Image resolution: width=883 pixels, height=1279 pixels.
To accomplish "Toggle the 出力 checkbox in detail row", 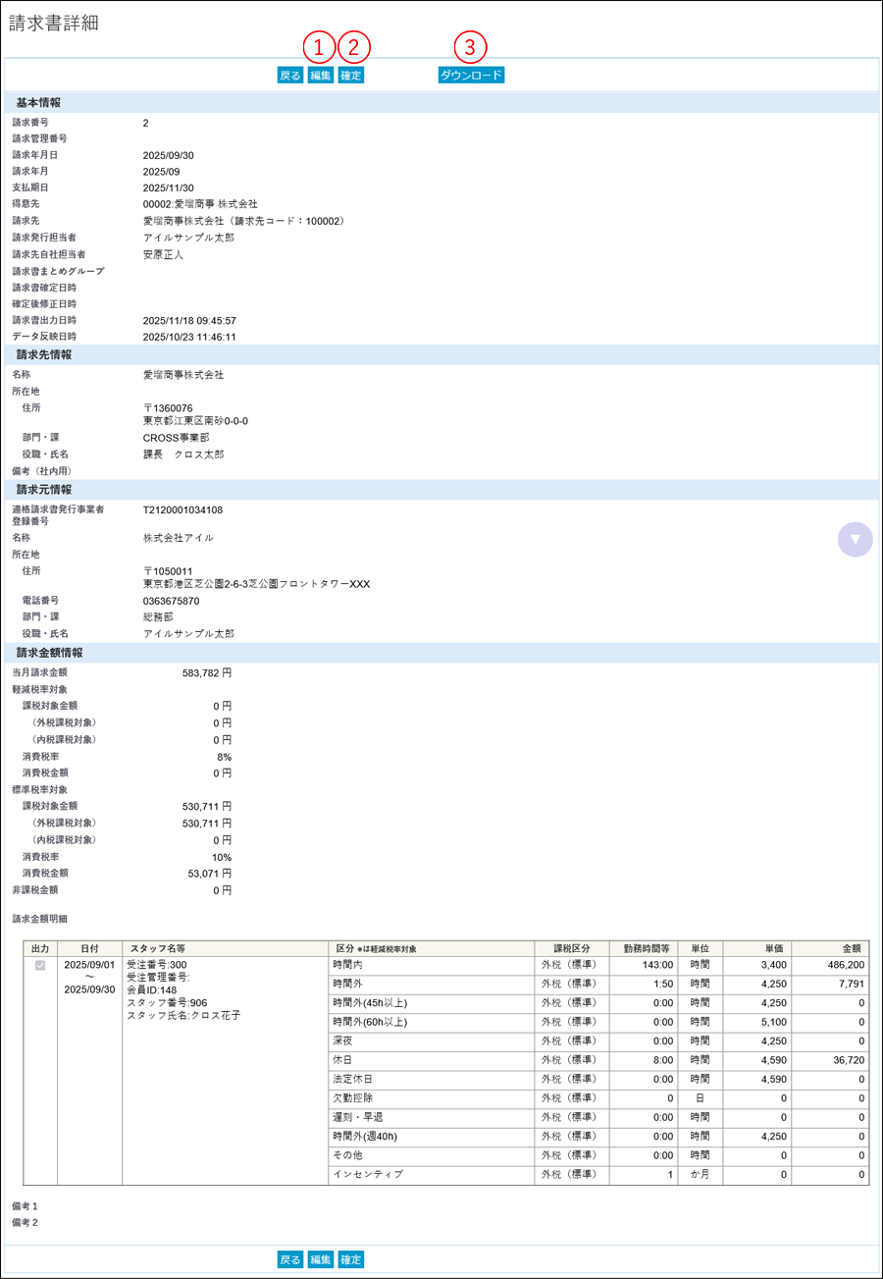I will (40, 966).
